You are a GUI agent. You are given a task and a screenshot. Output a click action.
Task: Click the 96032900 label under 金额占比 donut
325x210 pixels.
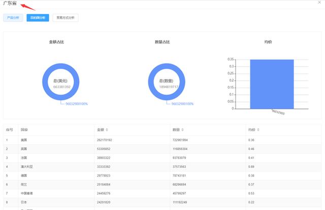point(76,103)
